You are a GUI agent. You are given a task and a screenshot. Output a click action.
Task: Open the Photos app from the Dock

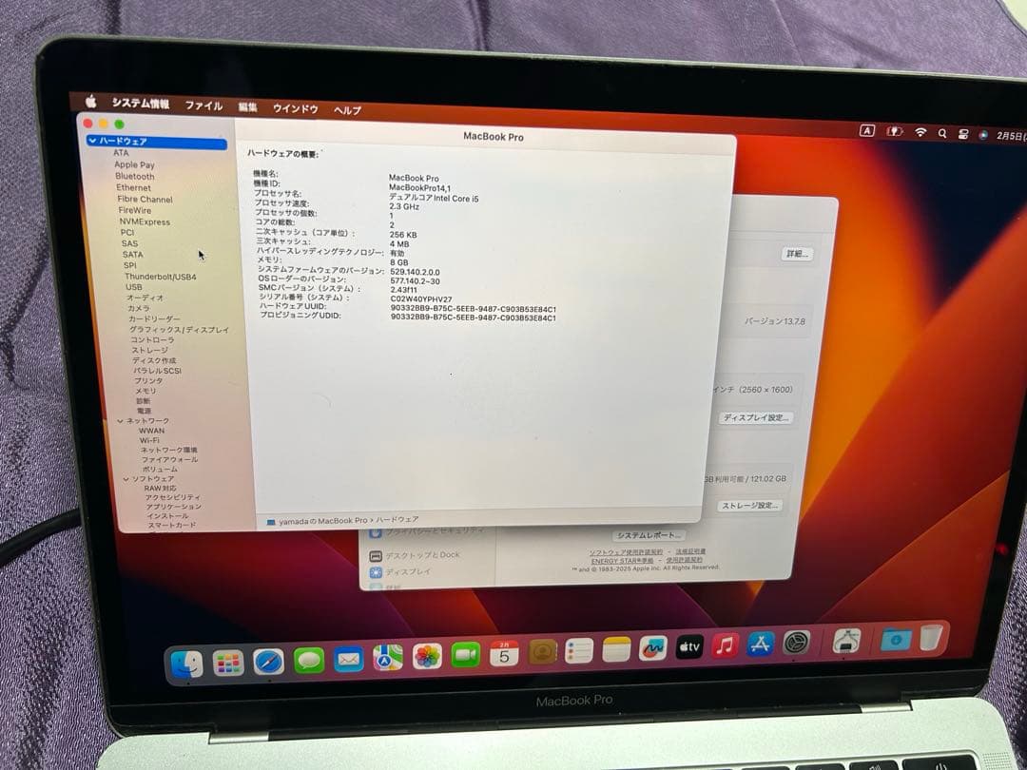click(x=425, y=656)
